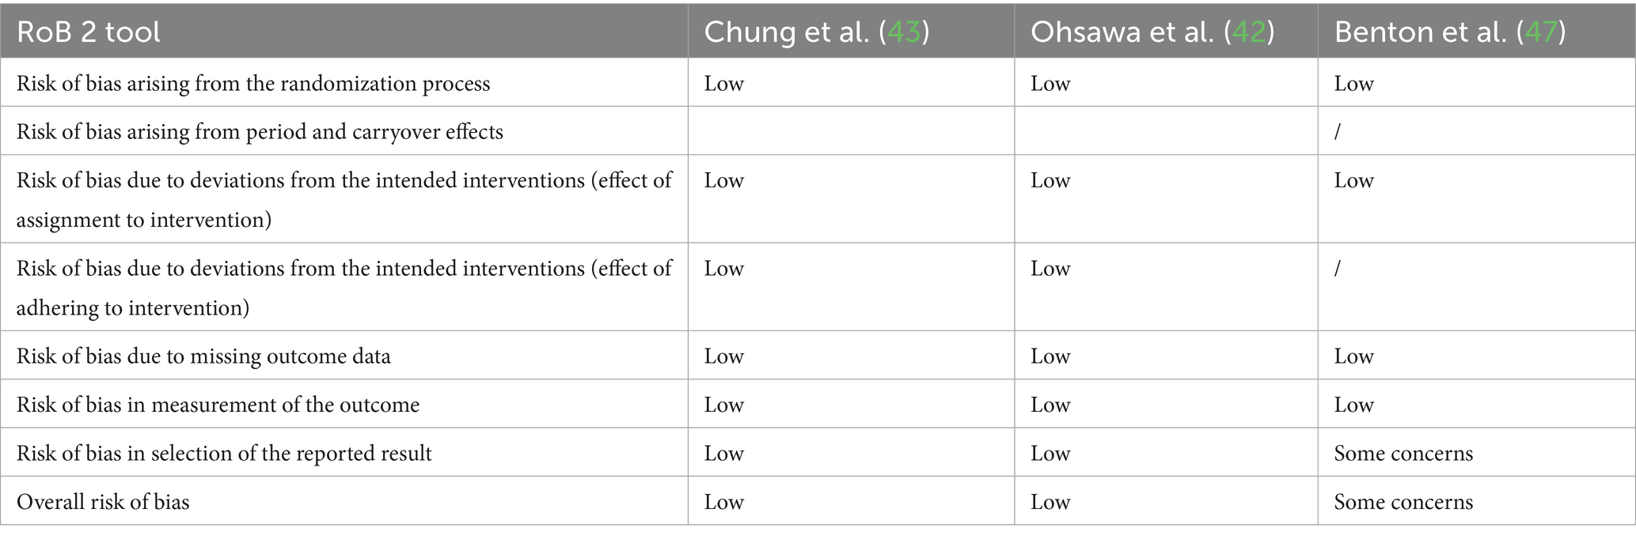The height and width of the screenshot is (539, 1636).
Task: Click the period and carryover effects row label
Action: pyautogui.click(x=260, y=131)
